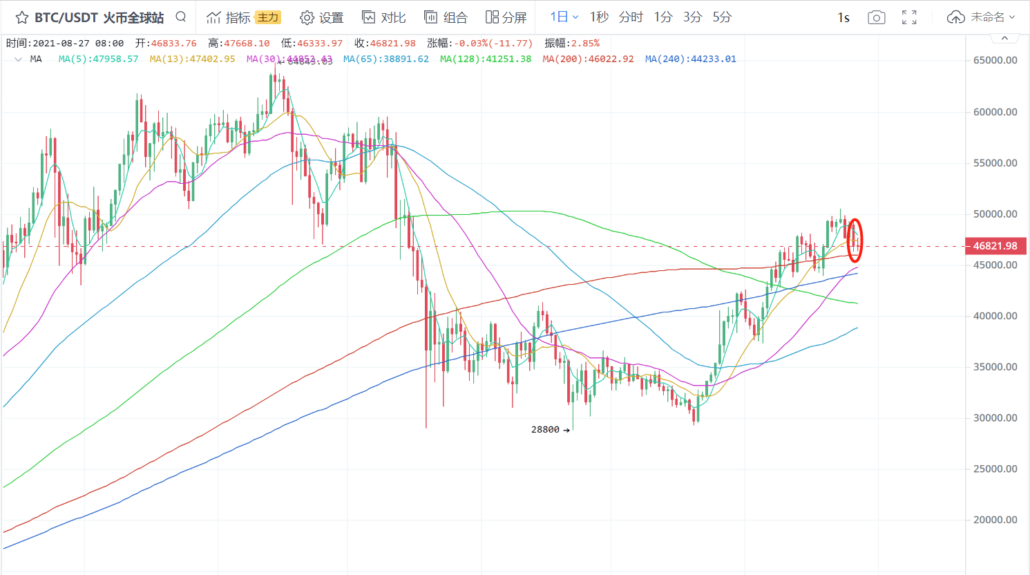Switch to the 分时 timeframe
The height and width of the screenshot is (575, 1030).
tap(631, 17)
